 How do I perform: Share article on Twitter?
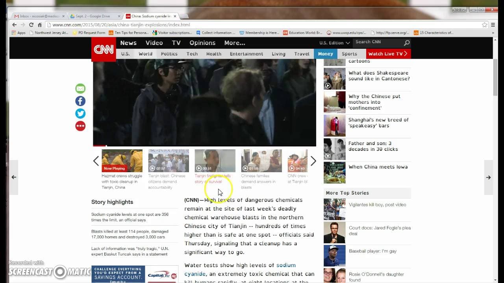[x=80, y=114]
